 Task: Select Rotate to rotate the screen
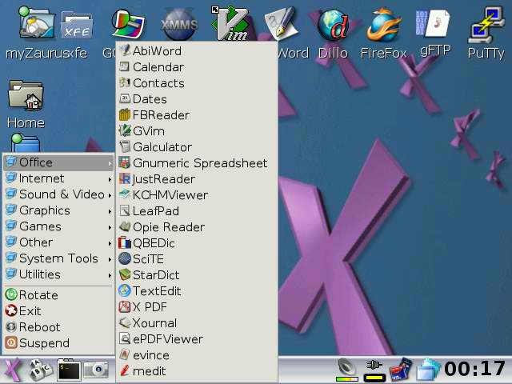click(38, 295)
